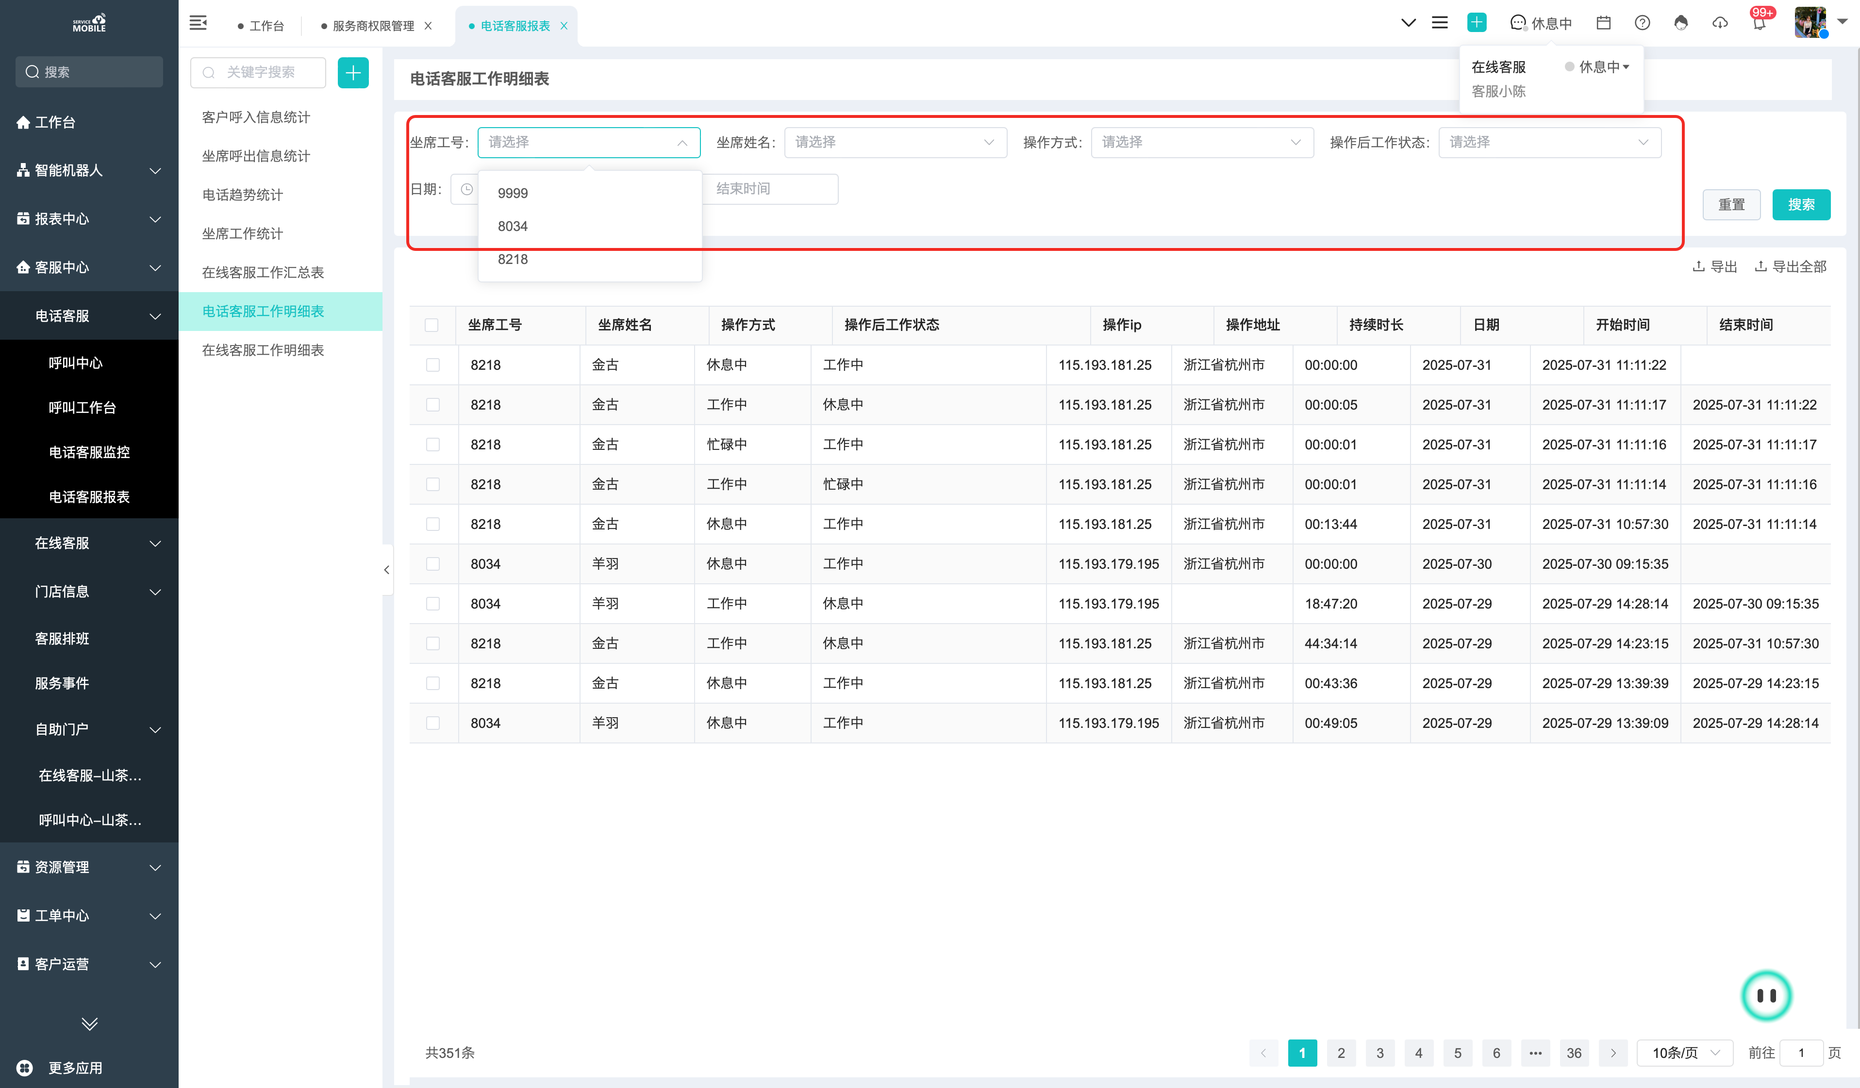Open the user avatar menu
Viewport: 1860px width, 1088px height.
(x=1810, y=23)
